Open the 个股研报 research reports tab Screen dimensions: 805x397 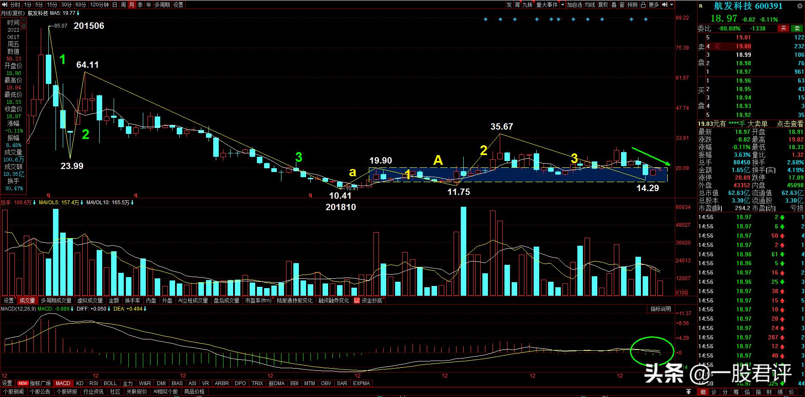coord(67,392)
